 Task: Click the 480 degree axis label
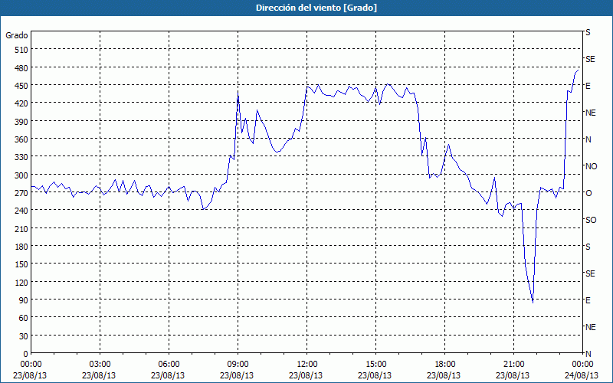[21, 68]
